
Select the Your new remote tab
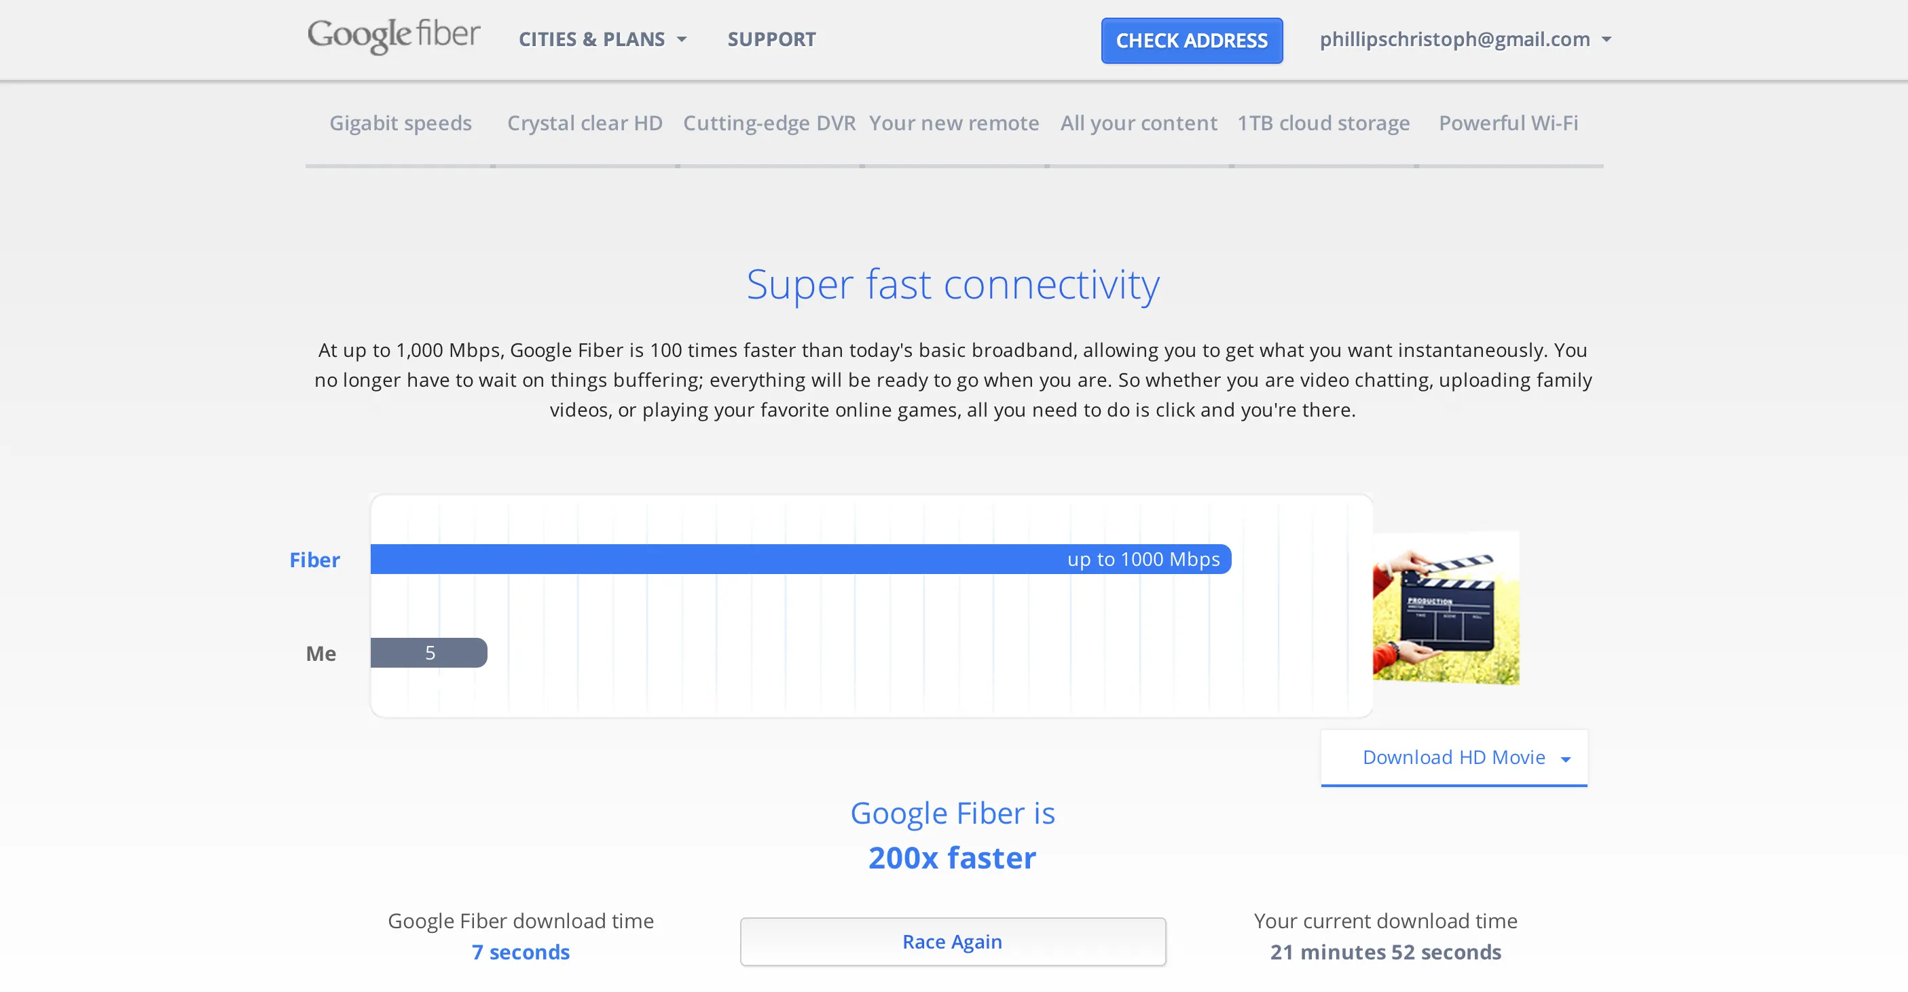click(x=953, y=123)
